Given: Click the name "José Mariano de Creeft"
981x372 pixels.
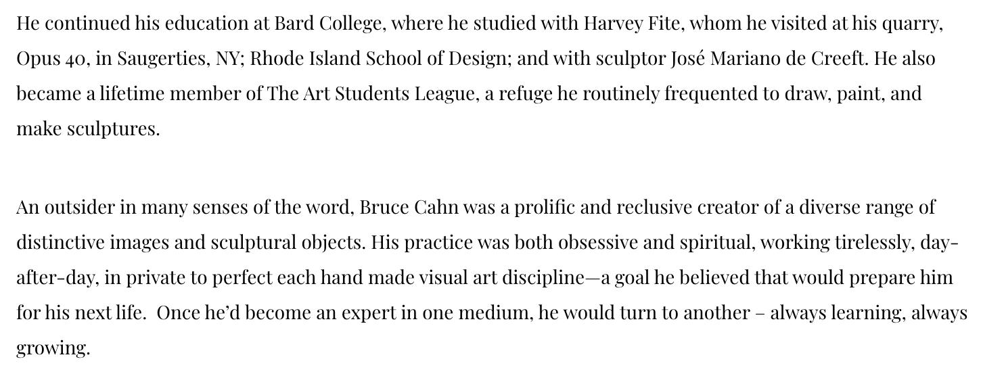Looking at the screenshot, I should click(x=767, y=60).
